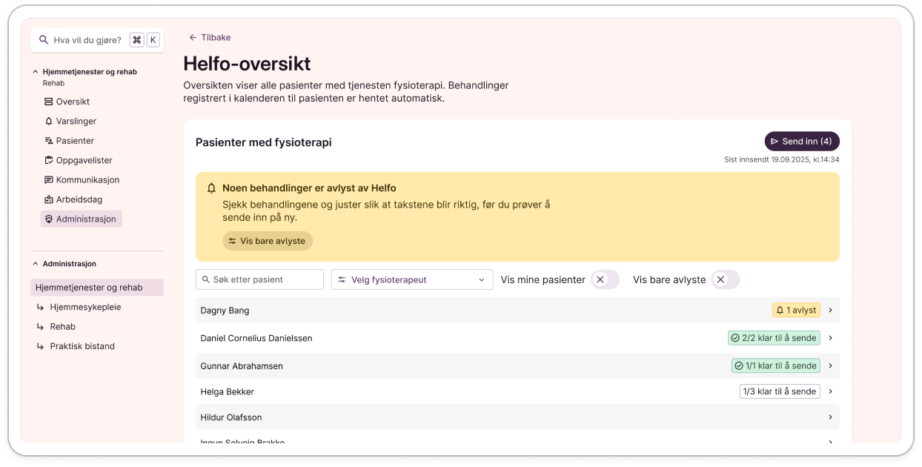The height and width of the screenshot is (467, 922).
Task: Toggle the Vis mine pasienter switch
Action: 605,279
